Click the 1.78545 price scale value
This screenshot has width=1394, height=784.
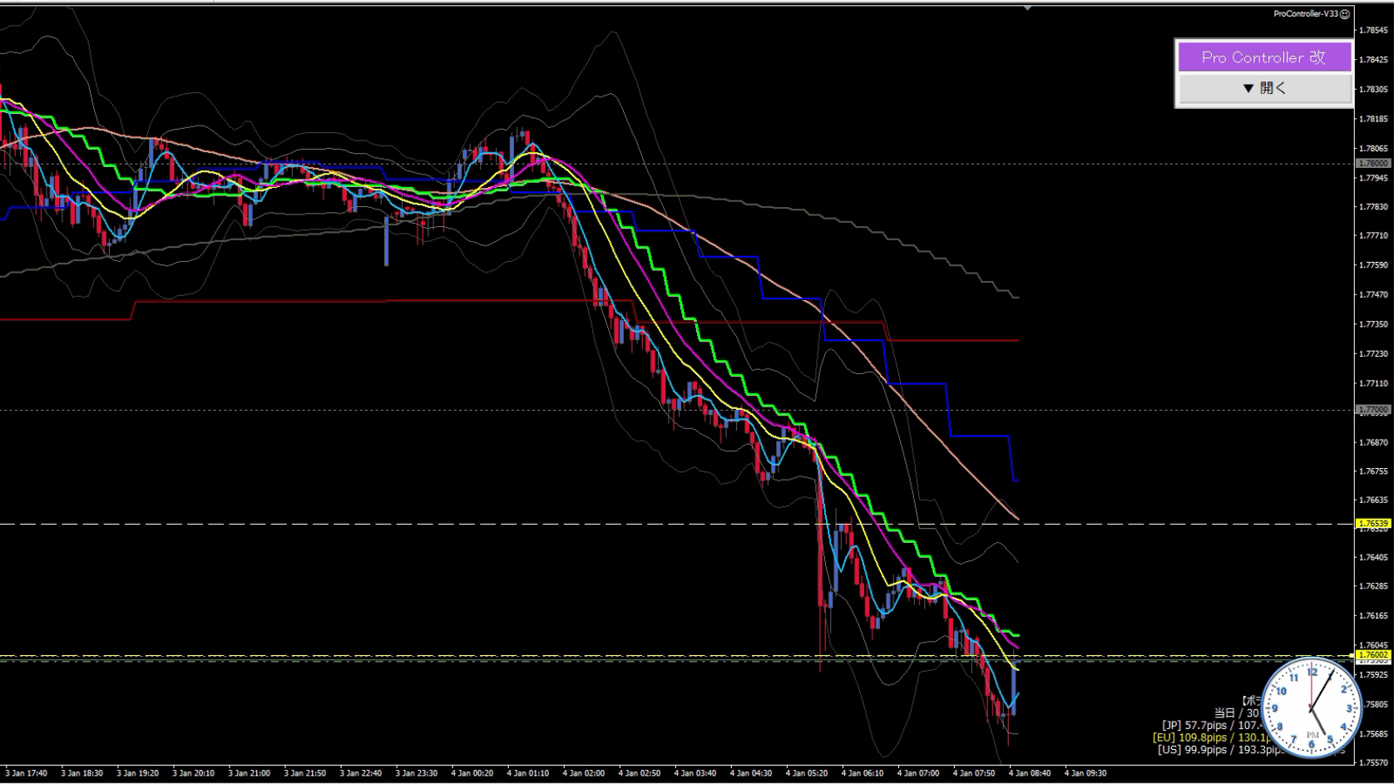click(1373, 30)
